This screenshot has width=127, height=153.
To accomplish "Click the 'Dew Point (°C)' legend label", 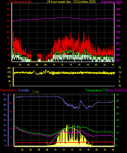I will click(117, 90).
